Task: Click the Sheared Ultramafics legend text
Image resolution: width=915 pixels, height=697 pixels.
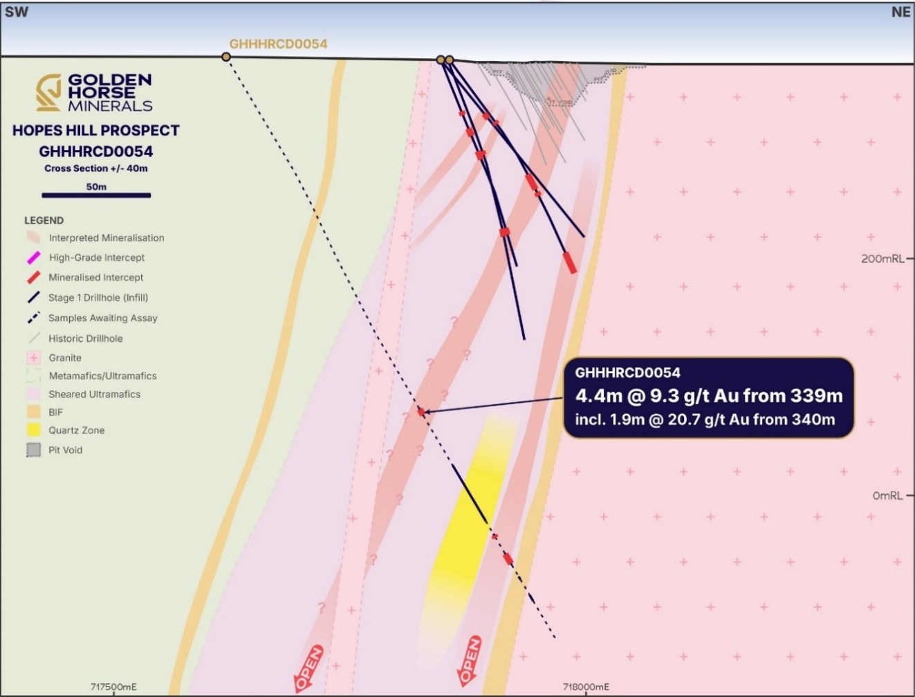Action: (95, 394)
